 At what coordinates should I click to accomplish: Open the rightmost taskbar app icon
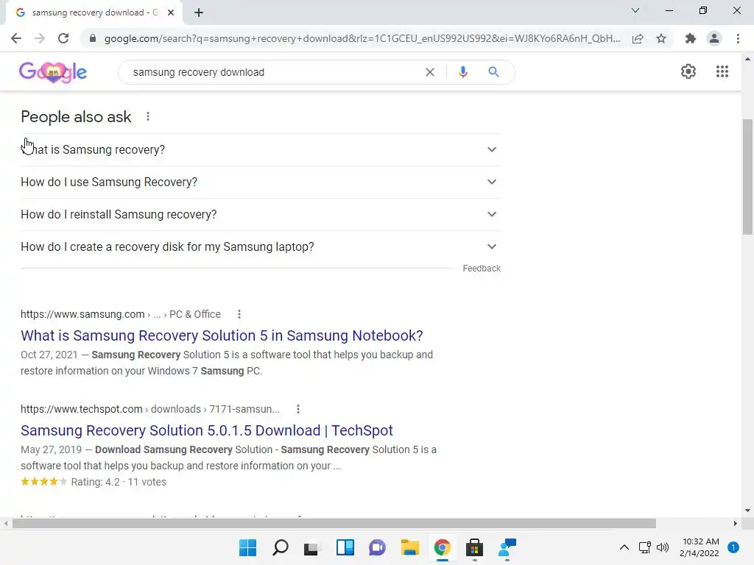pyautogui.click(x=507, y=547)
